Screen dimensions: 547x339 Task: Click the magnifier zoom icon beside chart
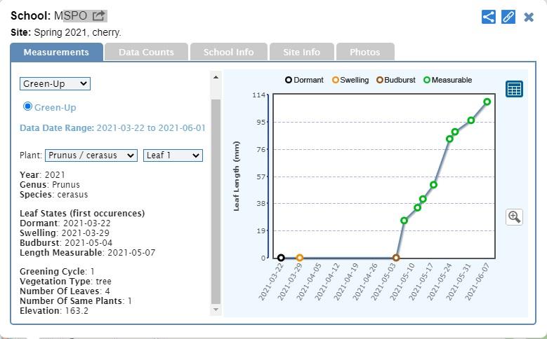click(514, 216)
